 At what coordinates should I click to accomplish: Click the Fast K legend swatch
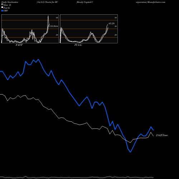tap(2, 8)
